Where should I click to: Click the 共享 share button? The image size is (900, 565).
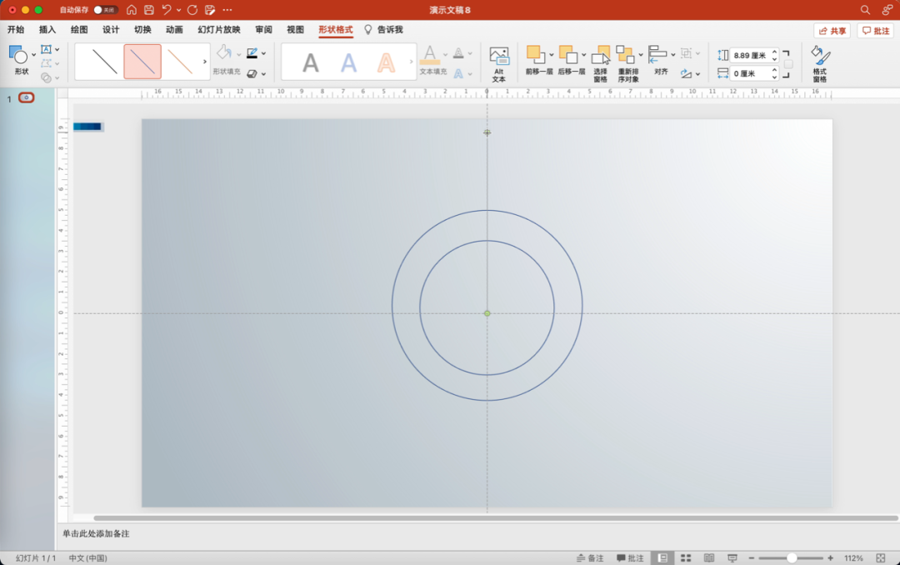pos(832,31)
